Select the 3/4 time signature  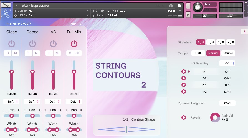click(x=211, y=42)
